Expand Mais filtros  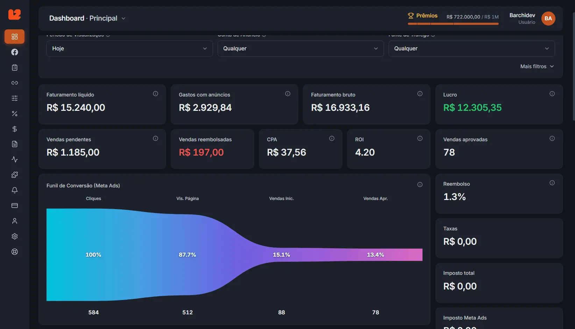537,66
